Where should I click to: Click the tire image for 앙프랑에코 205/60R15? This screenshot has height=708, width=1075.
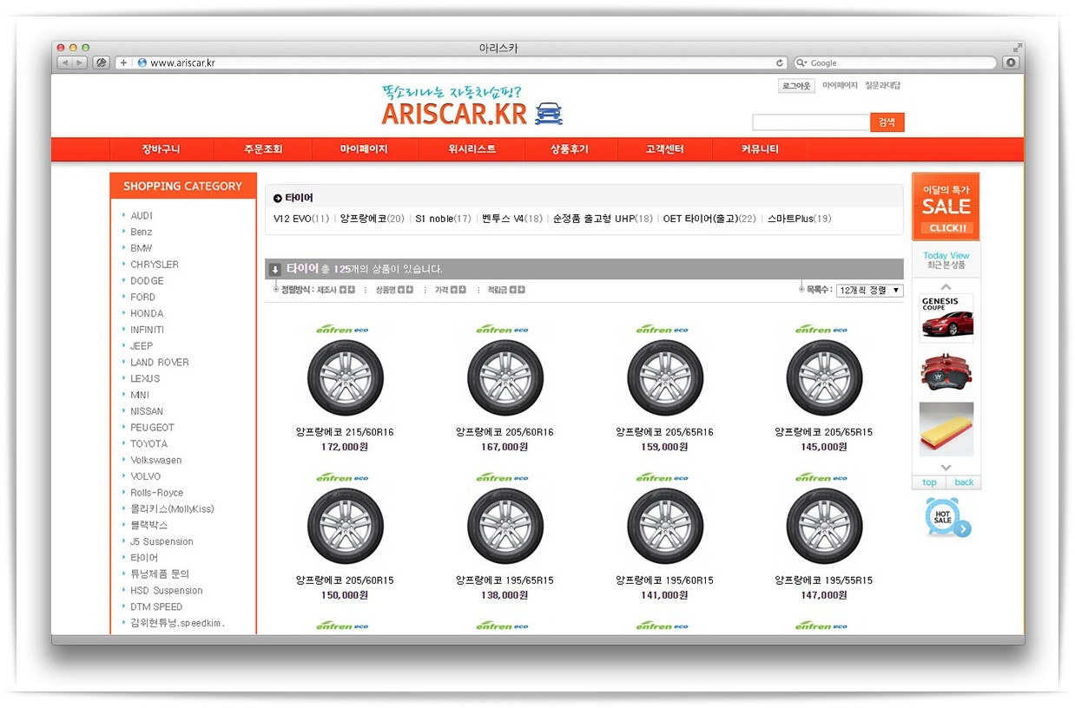345,526
